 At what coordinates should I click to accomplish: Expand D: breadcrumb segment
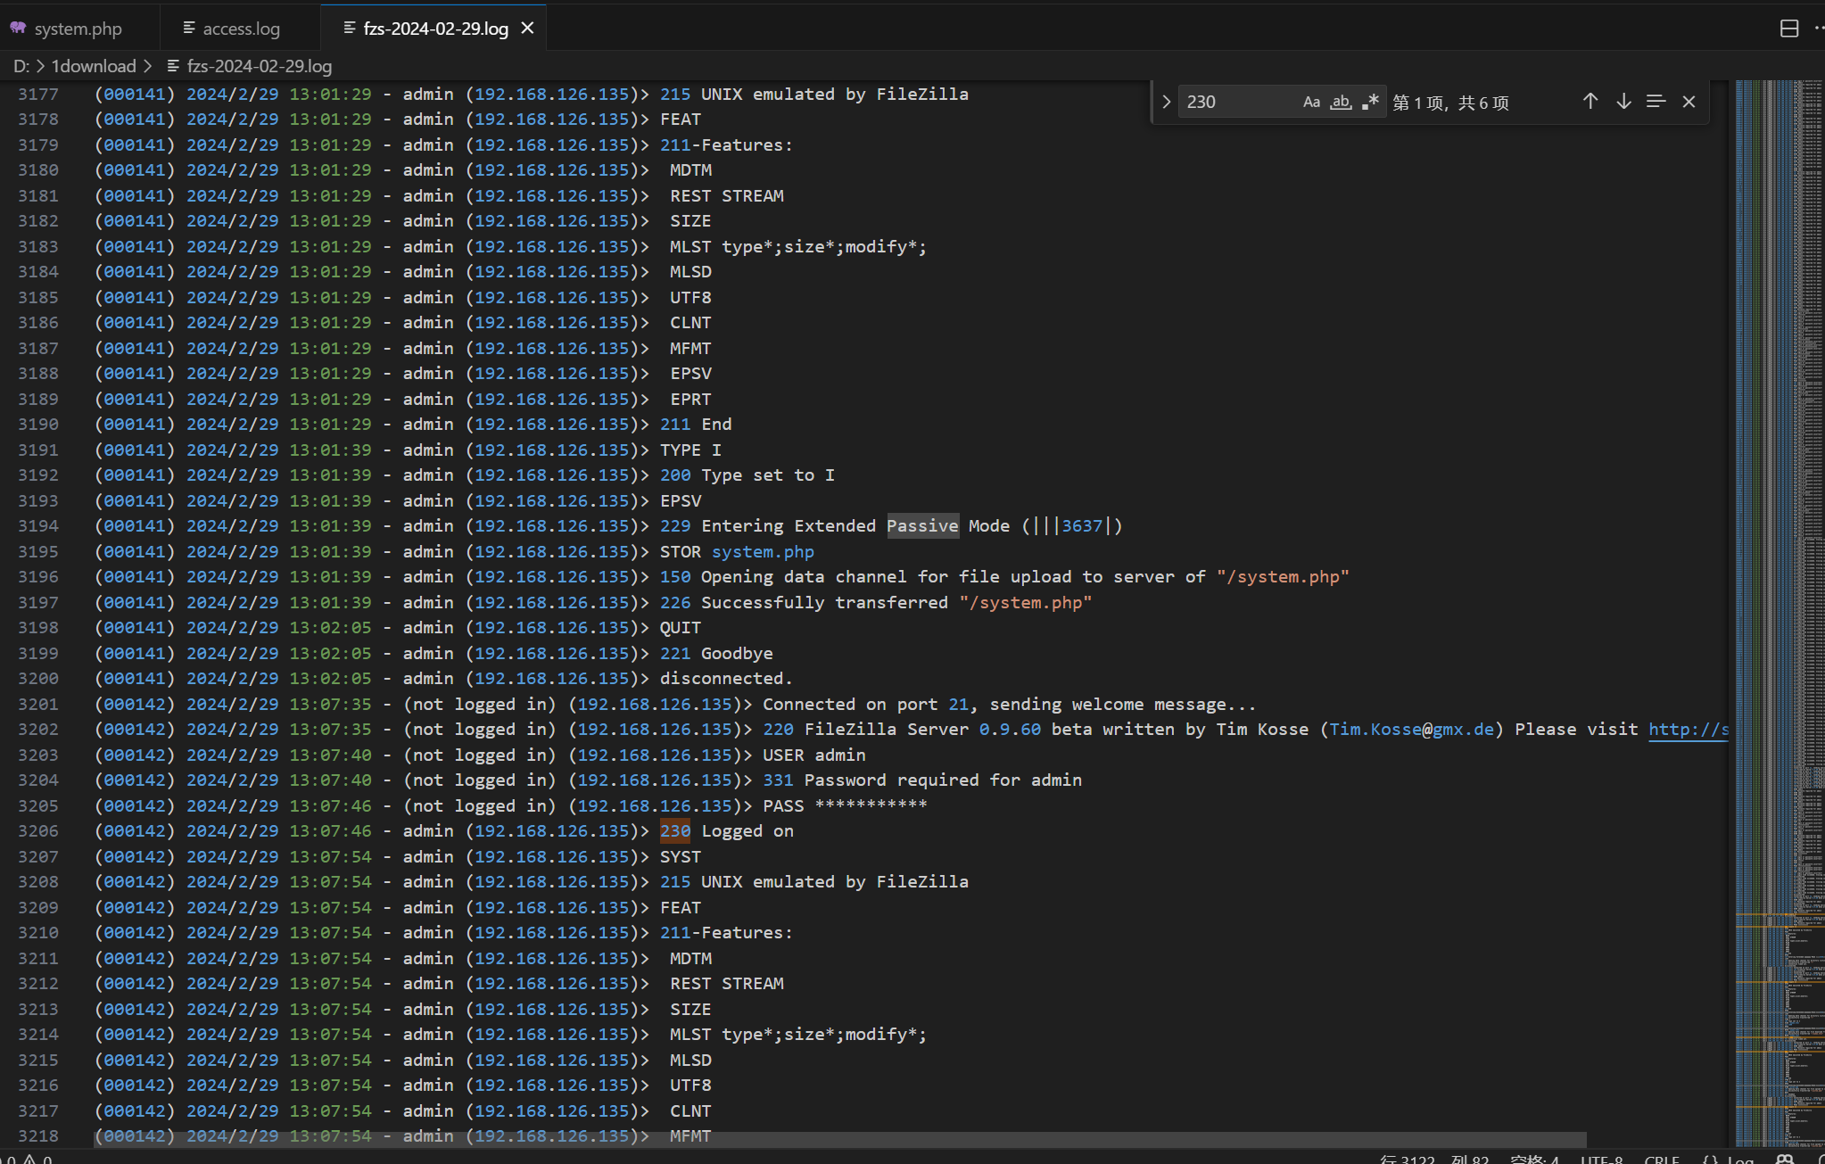point(21,66)
